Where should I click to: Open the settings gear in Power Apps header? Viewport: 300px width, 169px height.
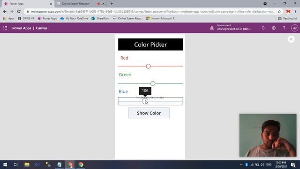point(274,28)
